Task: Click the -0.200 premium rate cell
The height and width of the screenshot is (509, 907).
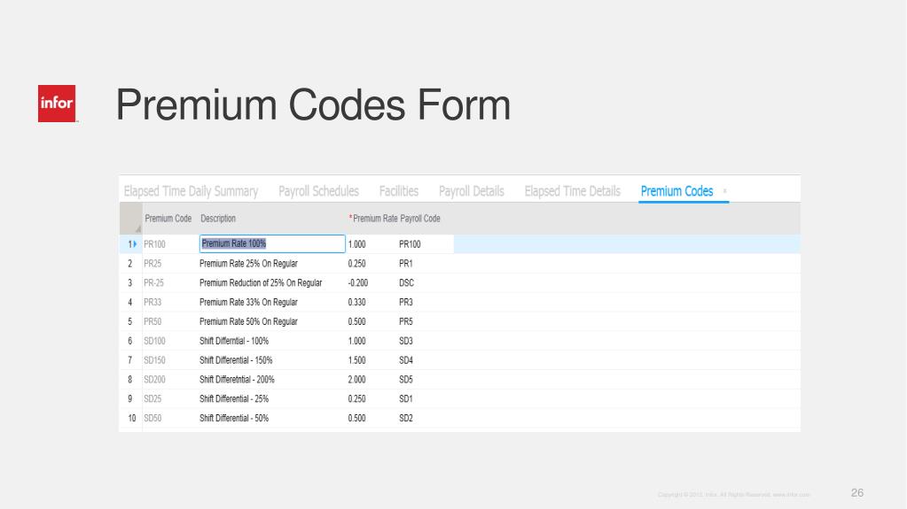Action: pos(358,283)
